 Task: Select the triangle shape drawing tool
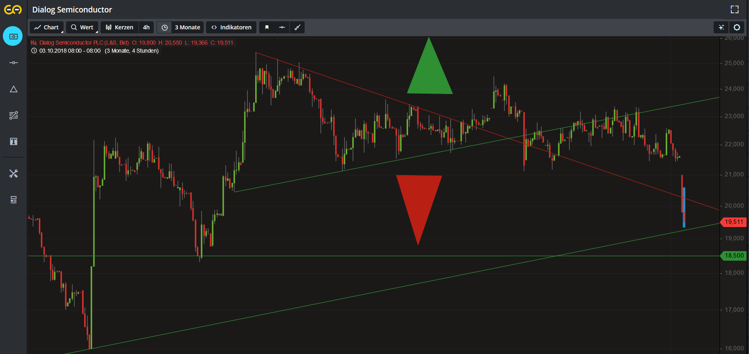[13, 89]
